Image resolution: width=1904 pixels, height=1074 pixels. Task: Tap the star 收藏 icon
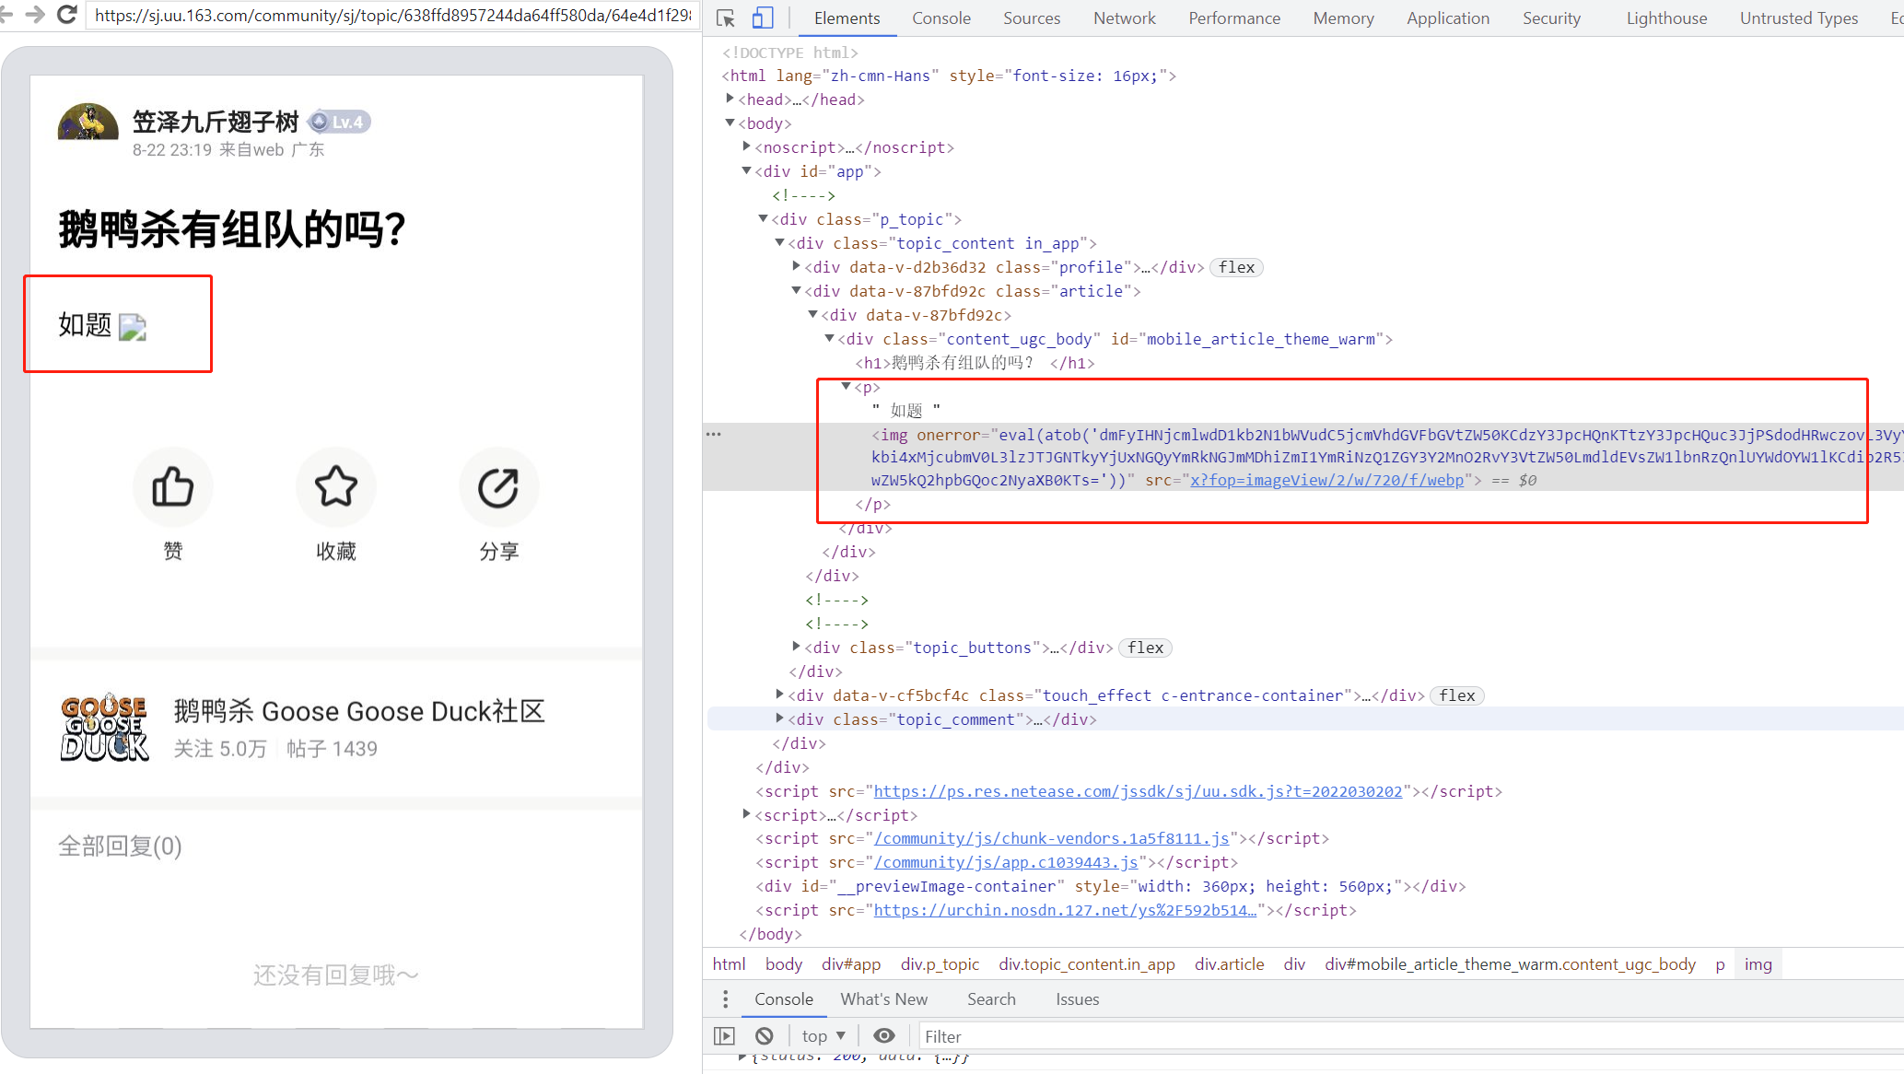(x=336, y=487)
